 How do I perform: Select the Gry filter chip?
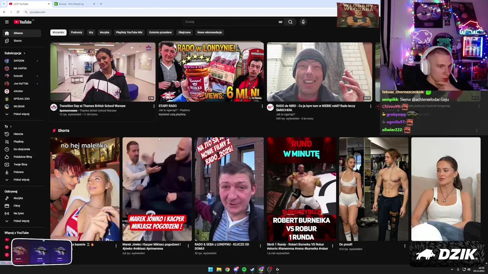click(91, 32)
